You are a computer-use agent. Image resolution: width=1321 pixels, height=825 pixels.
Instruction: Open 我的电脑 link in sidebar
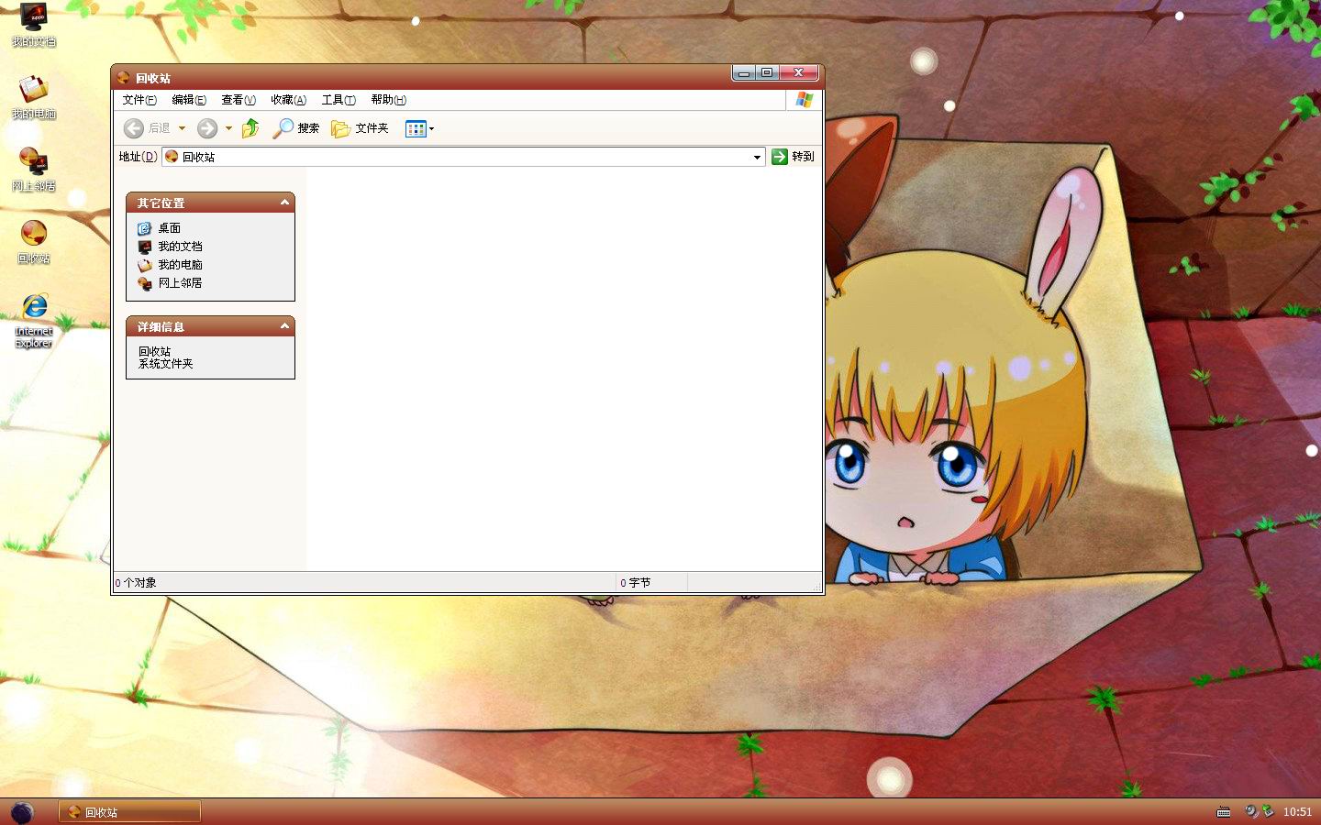[x=180, y=265]
